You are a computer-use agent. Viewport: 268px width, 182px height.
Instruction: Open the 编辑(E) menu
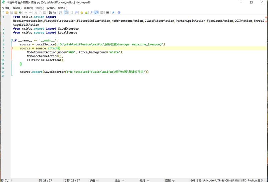pos(17,8)
